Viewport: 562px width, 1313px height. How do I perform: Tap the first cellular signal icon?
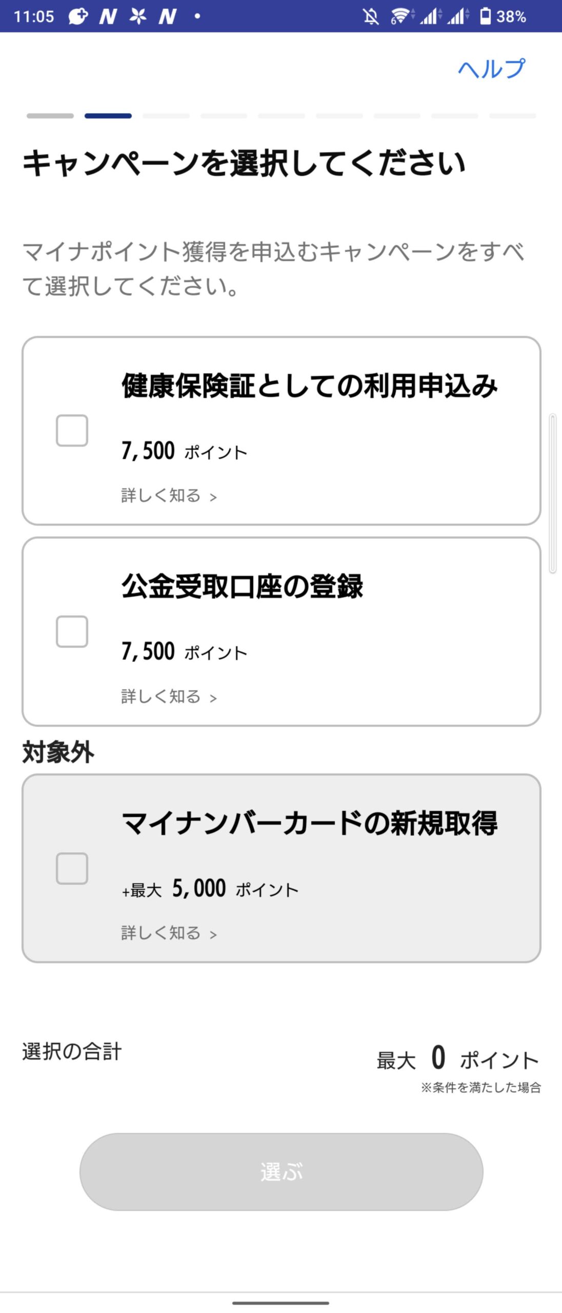coord(431,16)
